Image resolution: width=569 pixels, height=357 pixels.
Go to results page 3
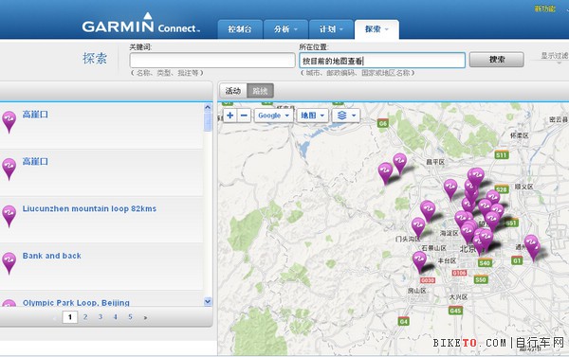(x=101, y=317)
